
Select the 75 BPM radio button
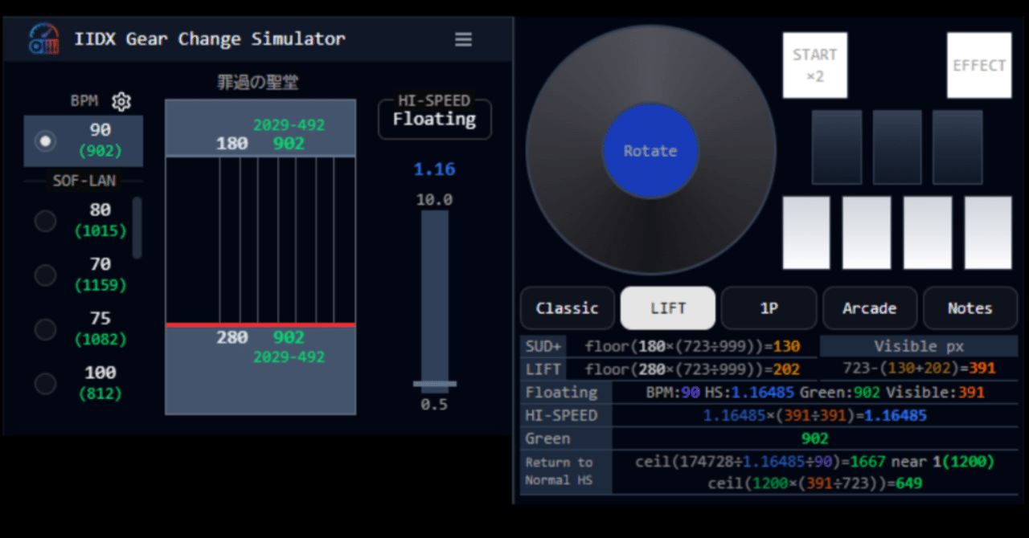click(46, 329)
